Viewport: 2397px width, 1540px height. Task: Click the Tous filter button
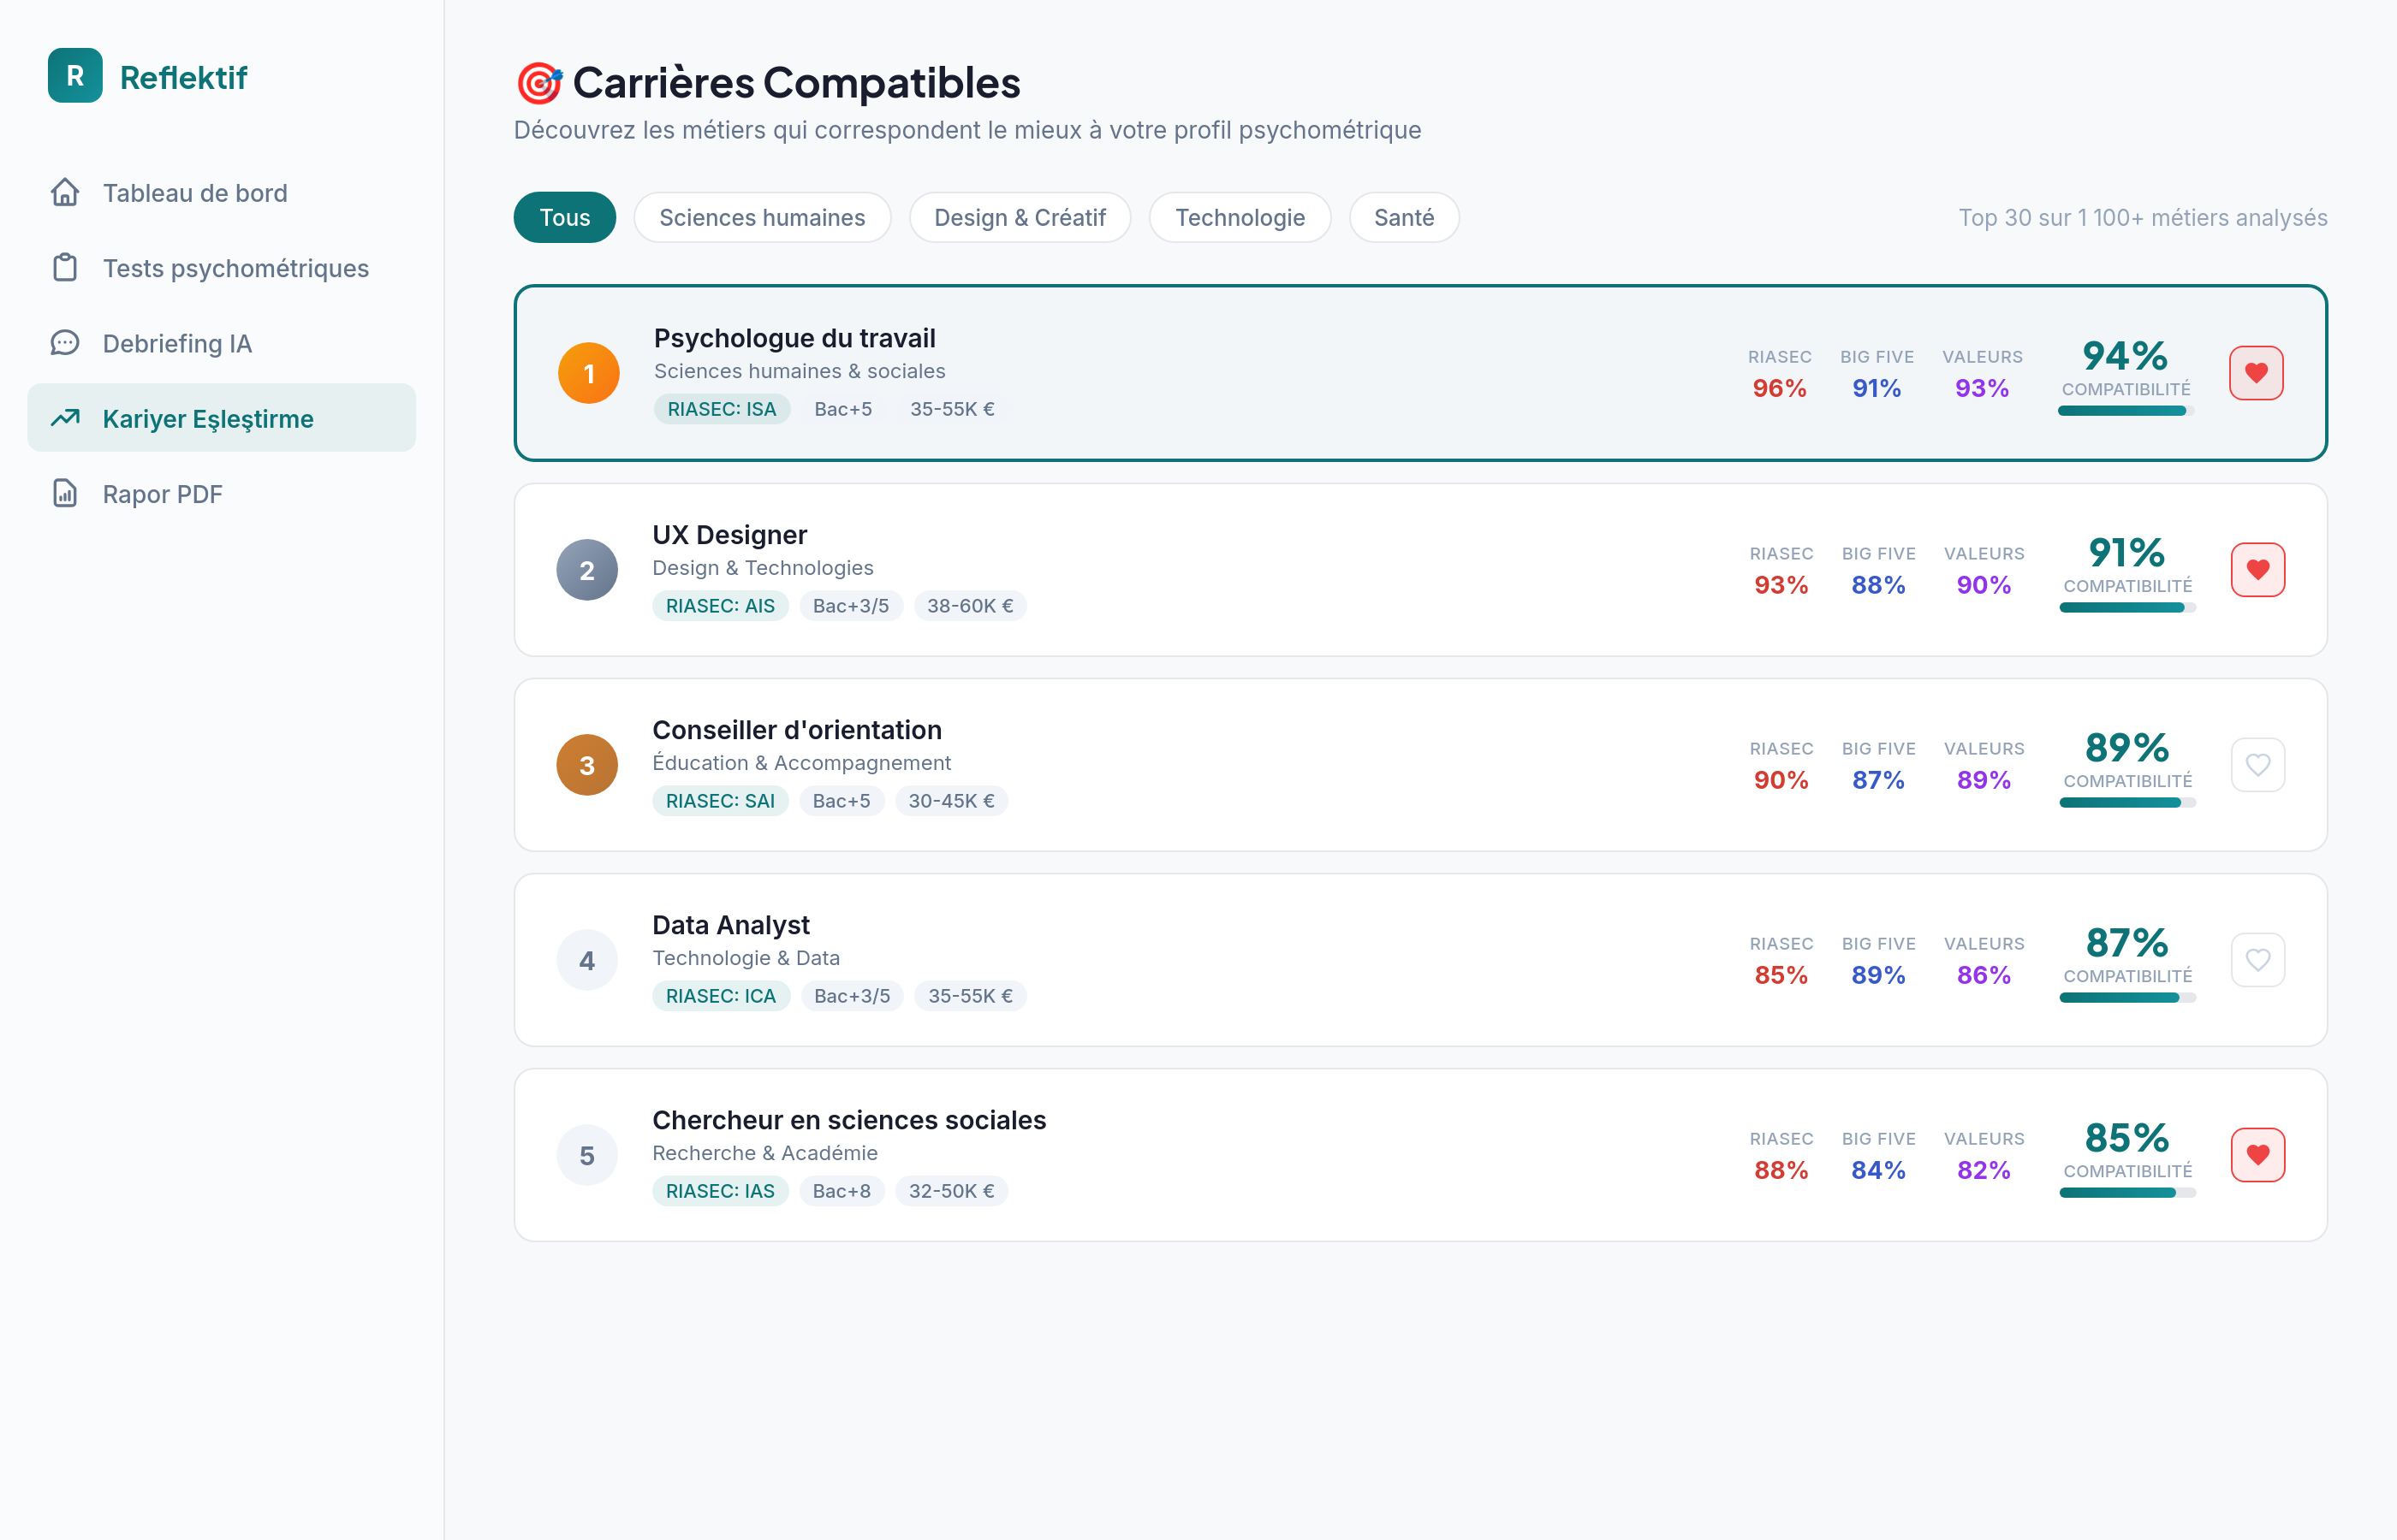click(x=564, y=217)
